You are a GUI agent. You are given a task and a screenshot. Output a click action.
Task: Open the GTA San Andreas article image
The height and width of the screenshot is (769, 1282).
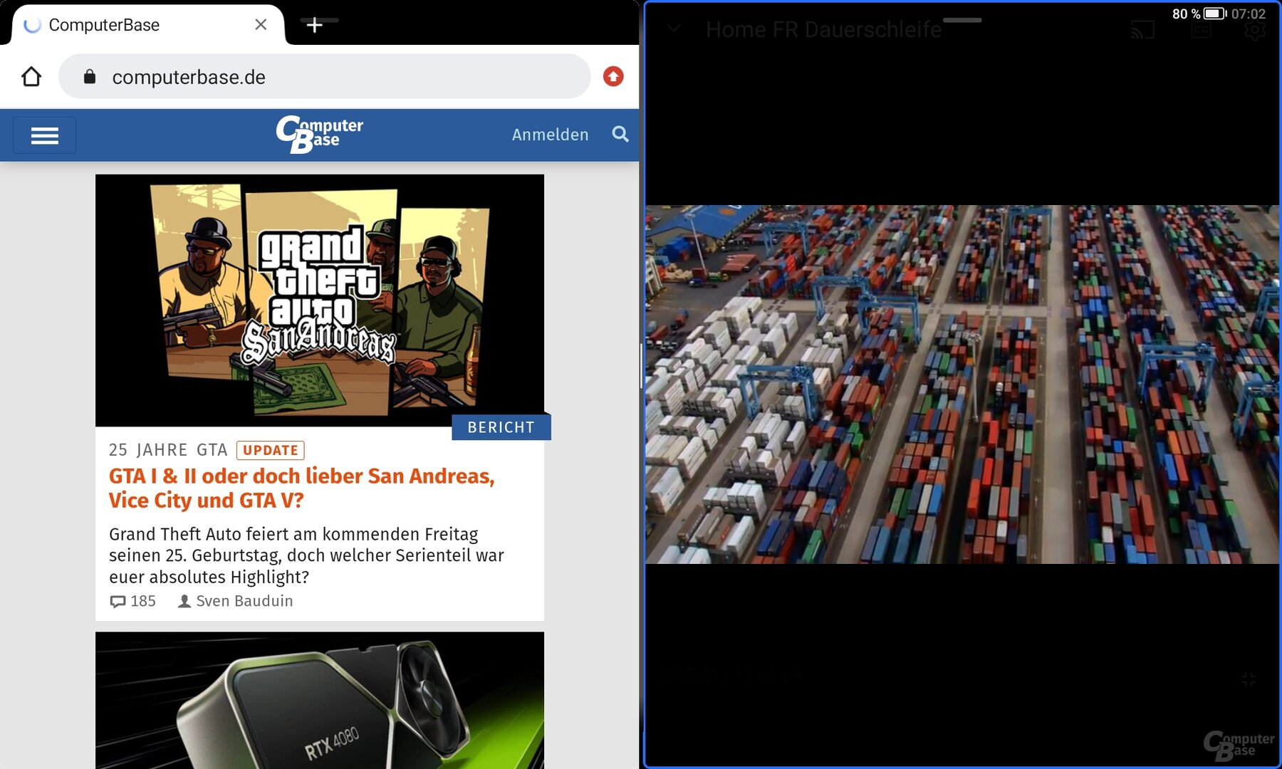(320, 300)
